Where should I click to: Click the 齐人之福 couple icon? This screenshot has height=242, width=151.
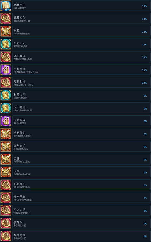(x=6, y=211)
